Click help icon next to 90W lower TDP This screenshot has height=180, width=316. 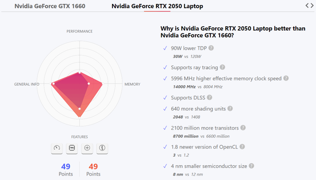(x=211, y=48)
